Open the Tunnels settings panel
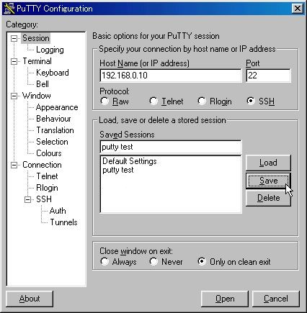 click(x=63, y=222)
